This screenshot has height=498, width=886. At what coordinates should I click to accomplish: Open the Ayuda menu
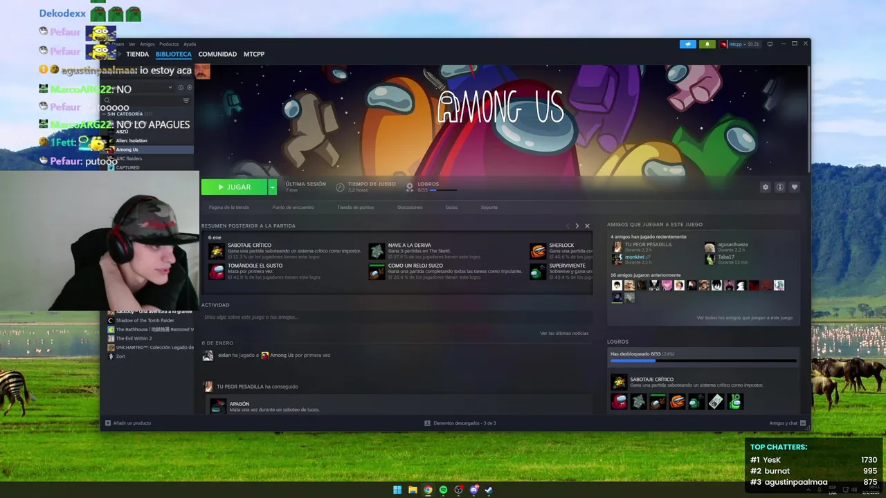[190, 44]
